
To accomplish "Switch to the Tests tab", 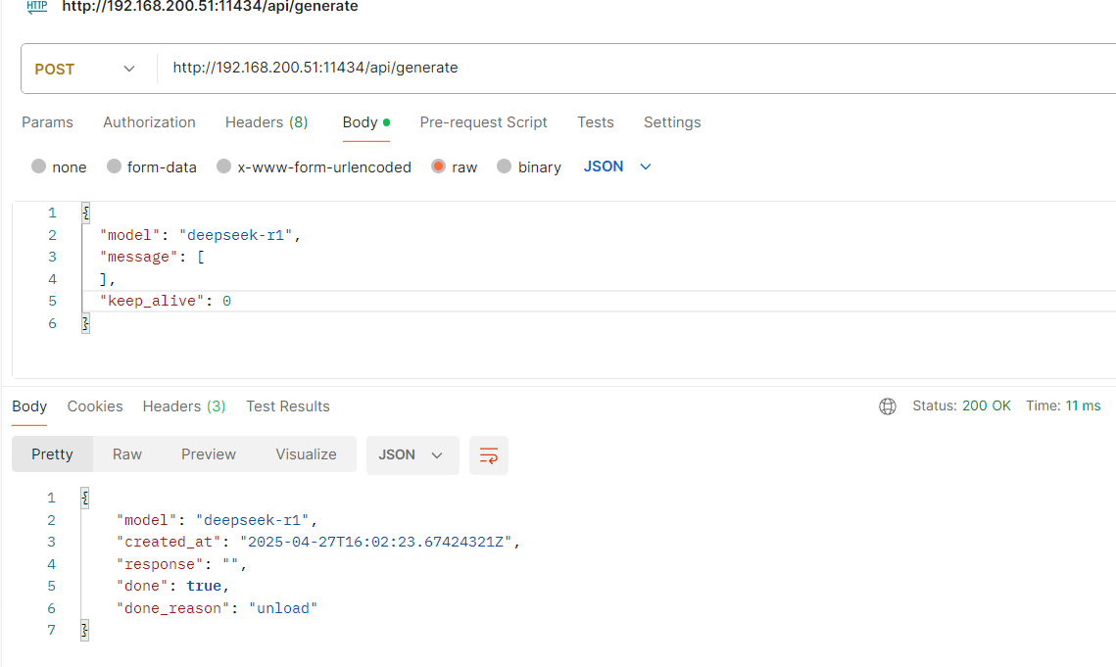I will (x=595, y=122).
